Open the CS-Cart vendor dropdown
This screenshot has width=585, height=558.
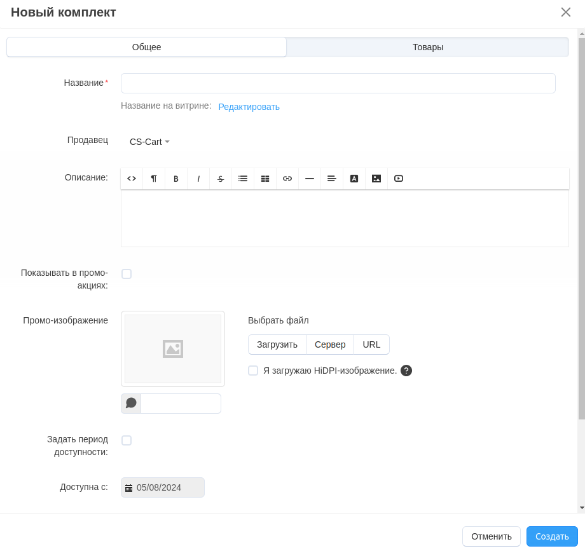click(149, 142)
